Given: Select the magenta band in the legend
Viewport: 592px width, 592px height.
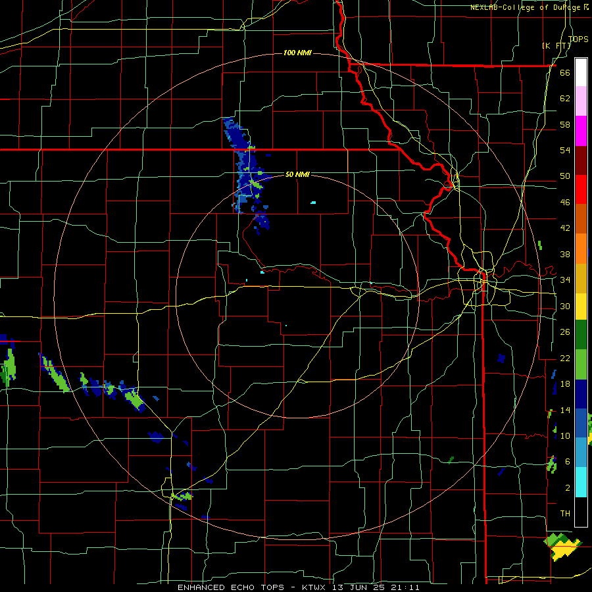Looking at the screenshot, I should [x=581, y=131].
